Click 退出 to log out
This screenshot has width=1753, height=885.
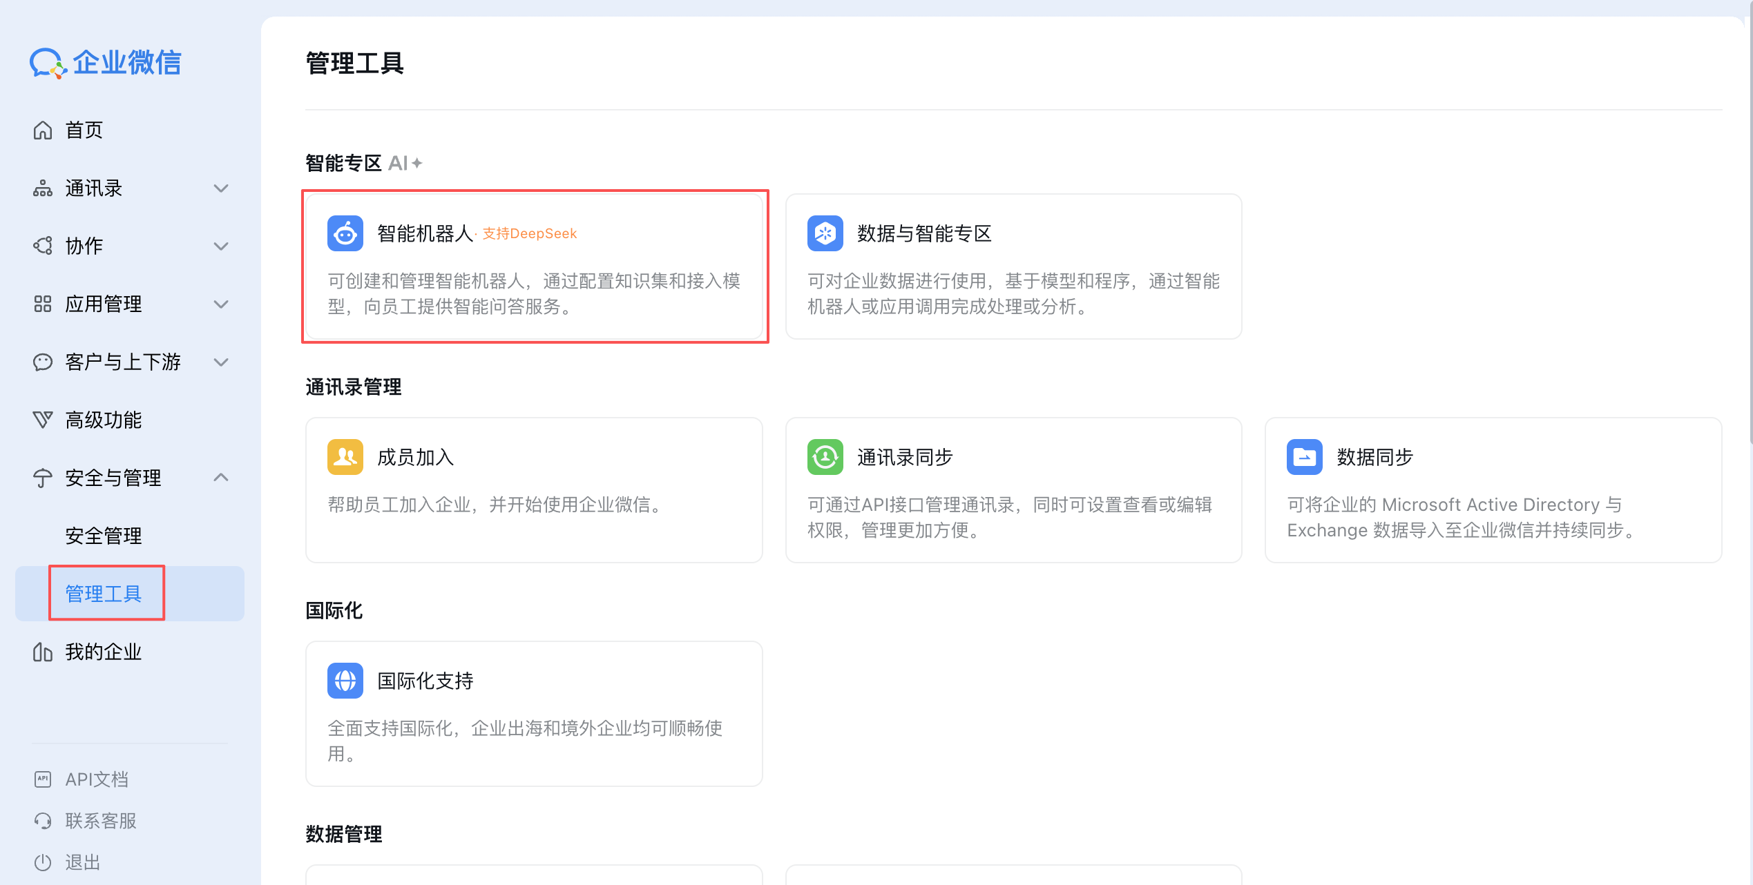(x=82, y=862)
